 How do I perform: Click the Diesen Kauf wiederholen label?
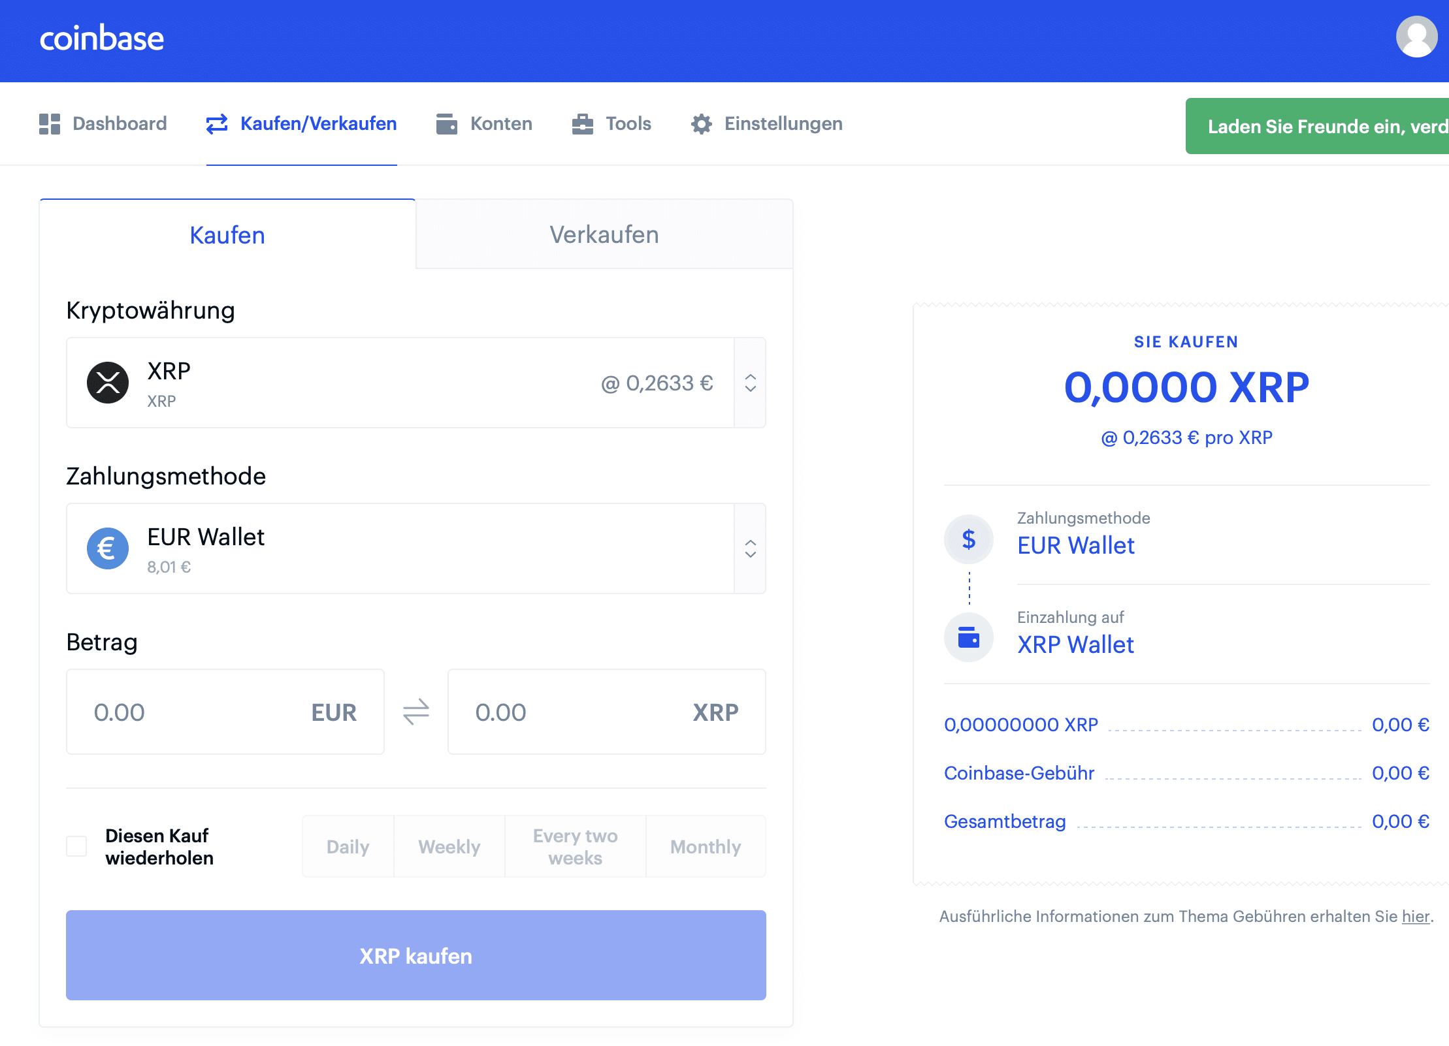[159, 847]
